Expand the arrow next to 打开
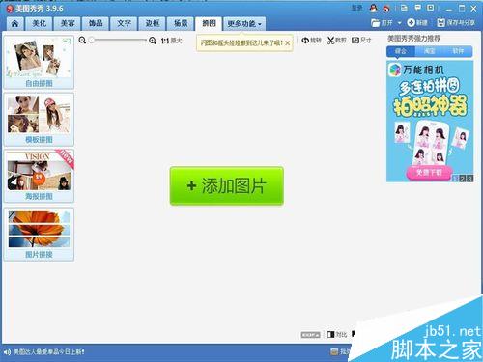Image resolution: width=483 pixels, height=362 pixels. tap(399, 23)
